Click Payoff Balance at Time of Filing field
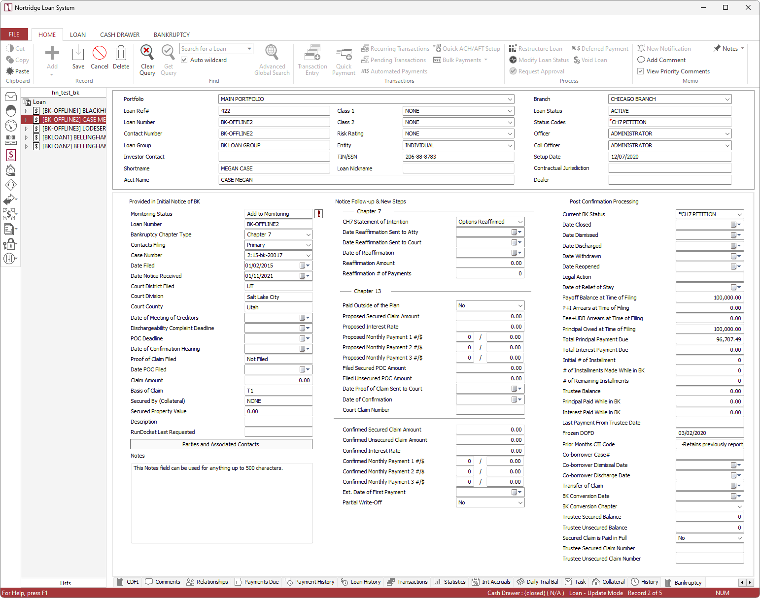 [x=710, y=298]
